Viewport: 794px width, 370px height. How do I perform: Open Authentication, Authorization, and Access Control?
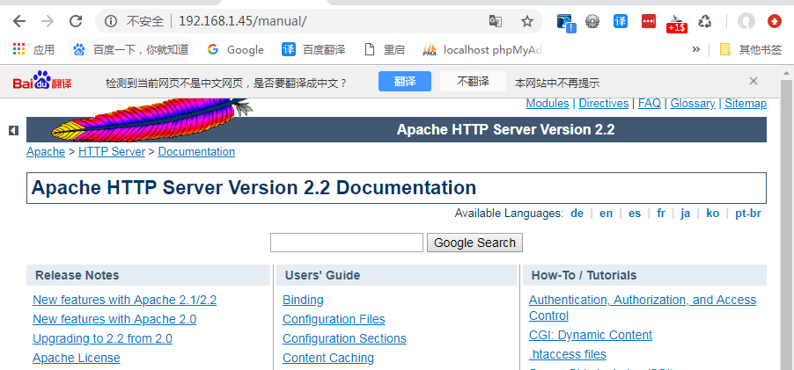[643, 308]
